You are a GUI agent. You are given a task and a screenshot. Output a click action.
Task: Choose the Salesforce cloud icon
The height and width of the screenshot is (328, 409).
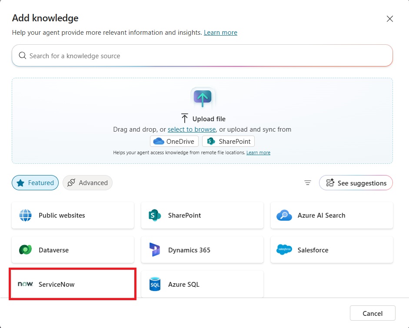pyautogui.click(x=284, y=249)
